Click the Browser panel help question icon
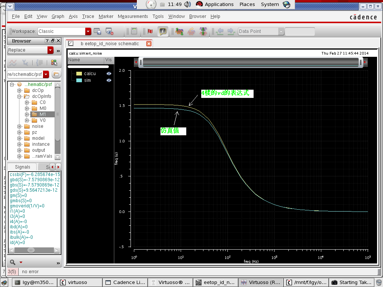 tap(47, 41)
